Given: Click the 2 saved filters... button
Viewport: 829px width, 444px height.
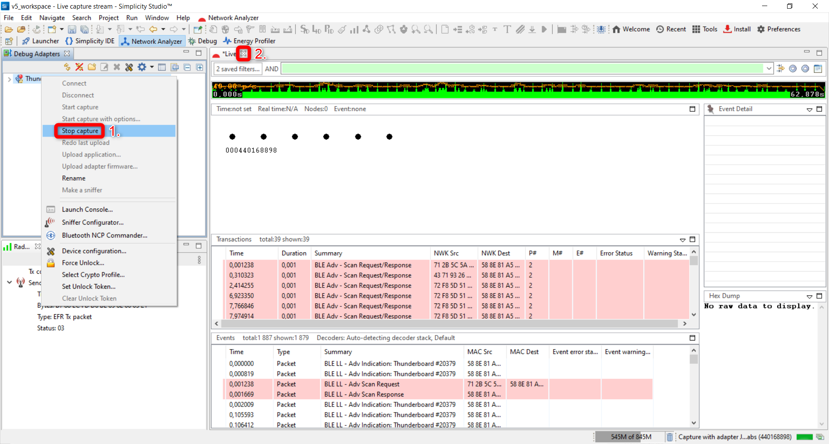Looking at the screenshot, I should tap(238, 69).
